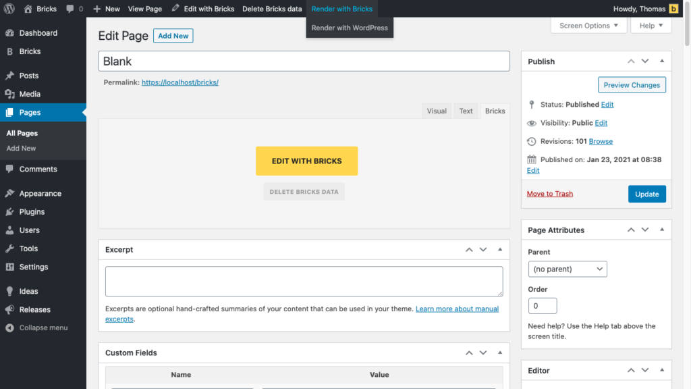Select Render with WordPress menu entry
691x389 pixels.
click(x=350, y=28)
